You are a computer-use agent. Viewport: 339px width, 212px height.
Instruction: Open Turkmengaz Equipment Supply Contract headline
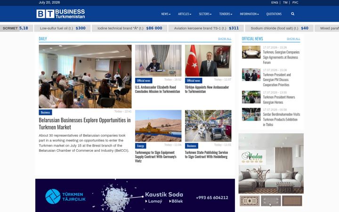156,156
